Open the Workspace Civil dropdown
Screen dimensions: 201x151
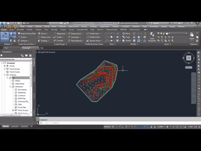pos(36,23)
